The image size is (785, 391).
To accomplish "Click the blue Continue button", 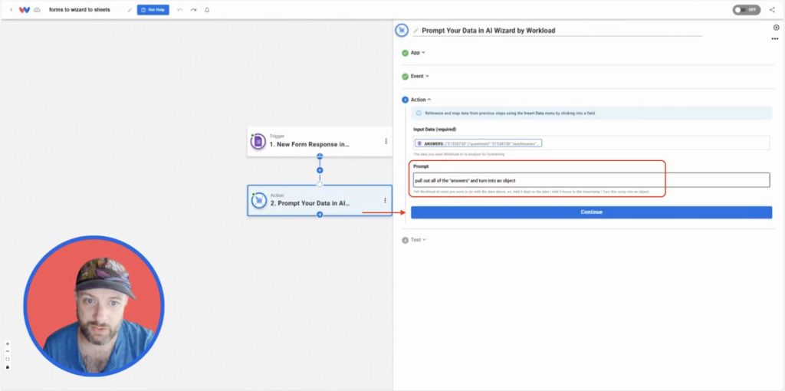I will pos(591,212).
